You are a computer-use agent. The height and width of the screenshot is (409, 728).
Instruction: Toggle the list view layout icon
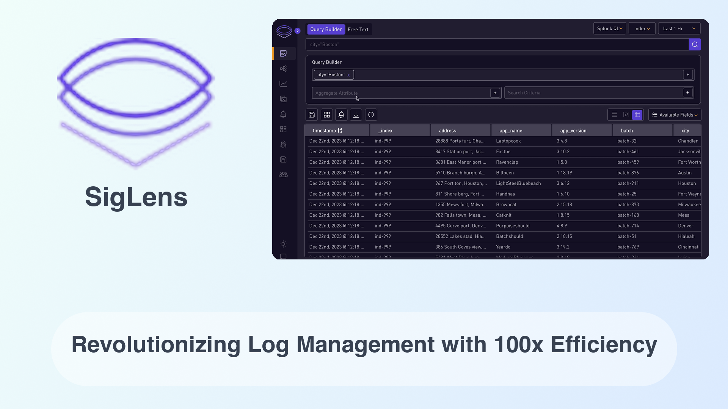tap(615, 115)
